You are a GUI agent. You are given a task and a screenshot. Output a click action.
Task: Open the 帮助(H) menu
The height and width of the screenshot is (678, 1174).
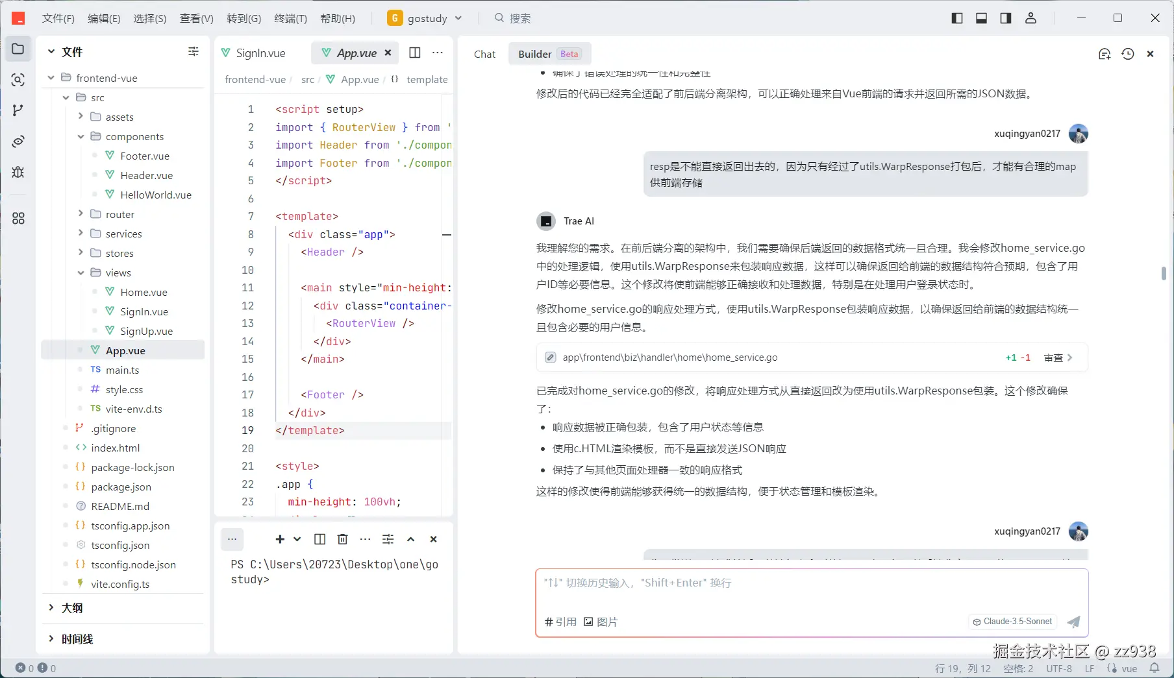point(338,18)
